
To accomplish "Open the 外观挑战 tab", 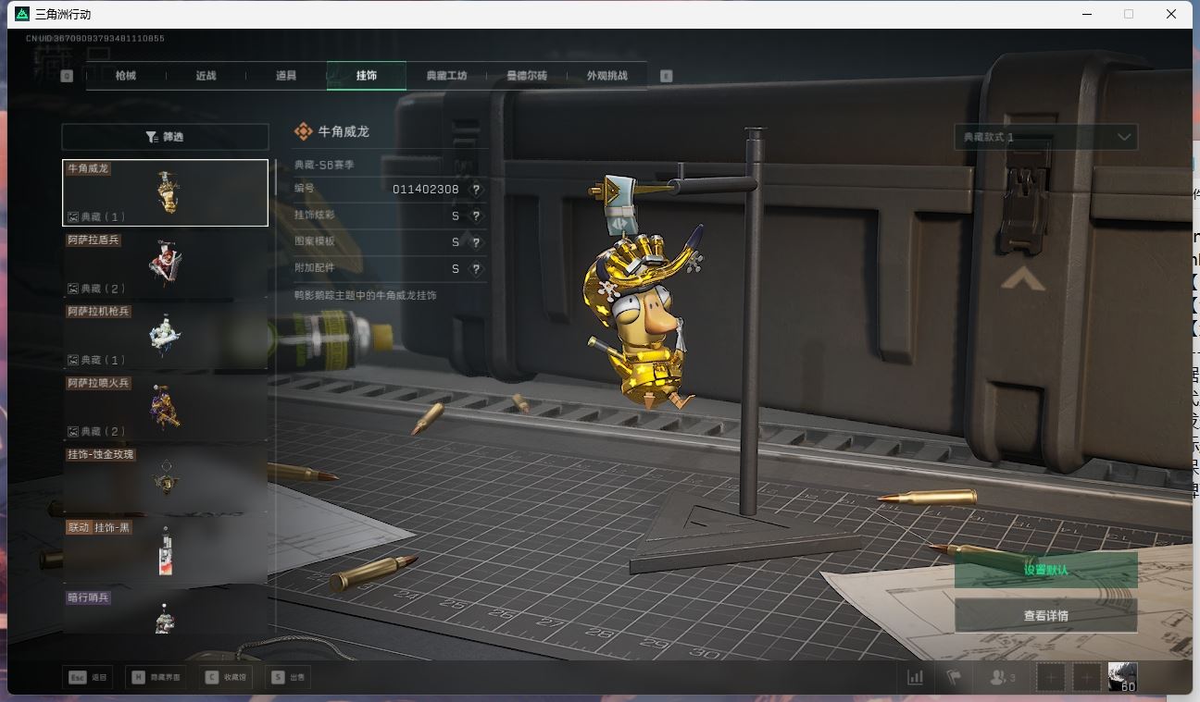I will [606, 76].
